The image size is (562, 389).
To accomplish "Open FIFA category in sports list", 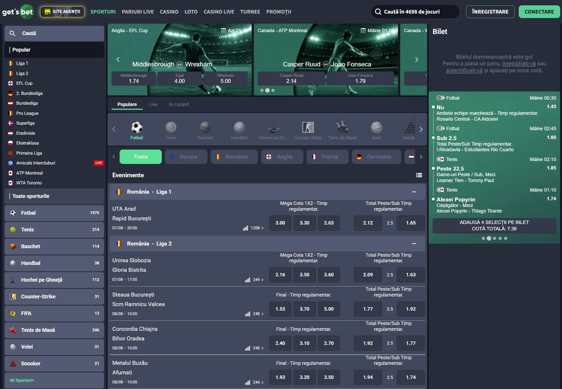I will (54, 313).
